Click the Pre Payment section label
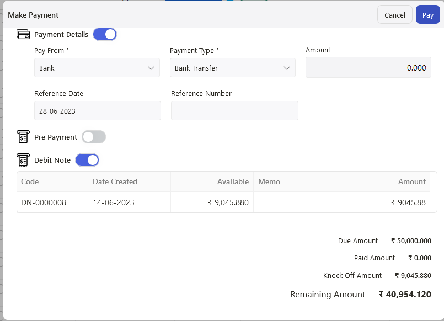The image size is (444, 321). pyautogui.click(x=56, y=137)
